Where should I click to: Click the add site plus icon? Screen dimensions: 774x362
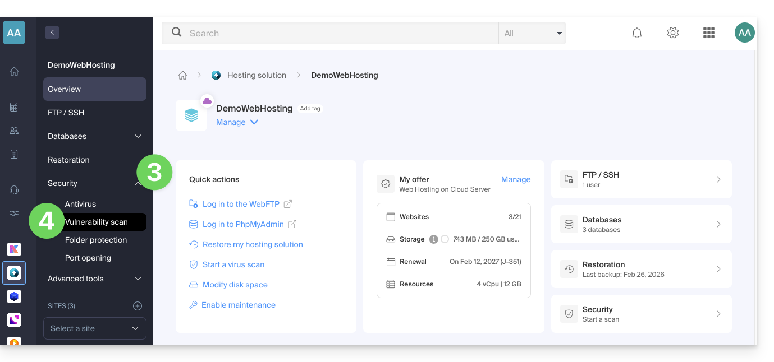(x=138, y=306)
